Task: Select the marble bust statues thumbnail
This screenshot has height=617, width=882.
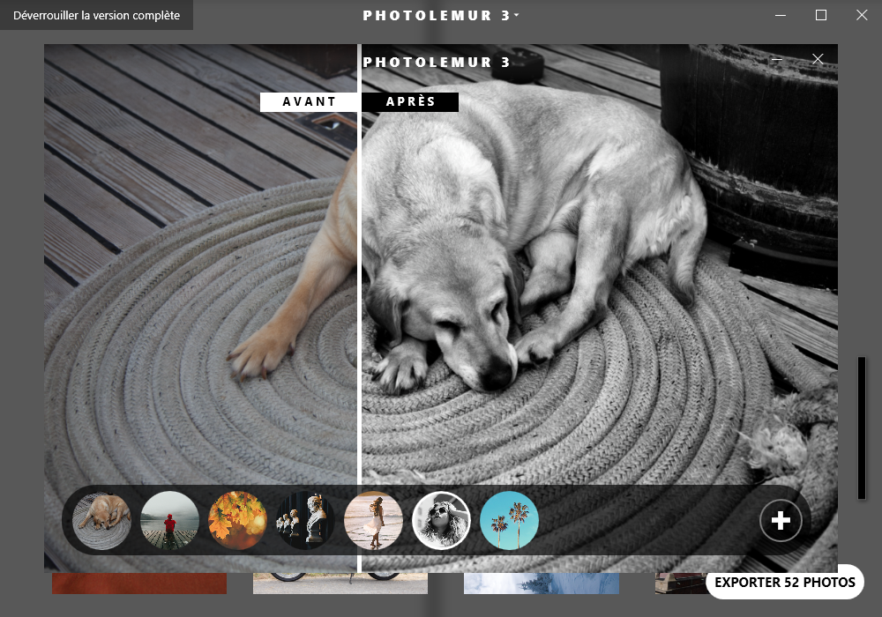Action: (305, 520)
